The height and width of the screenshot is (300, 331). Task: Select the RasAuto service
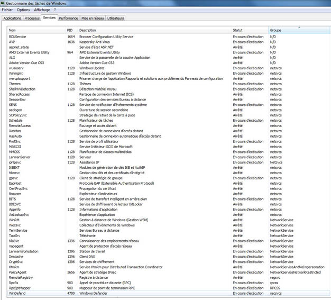[x=169, y=137]
